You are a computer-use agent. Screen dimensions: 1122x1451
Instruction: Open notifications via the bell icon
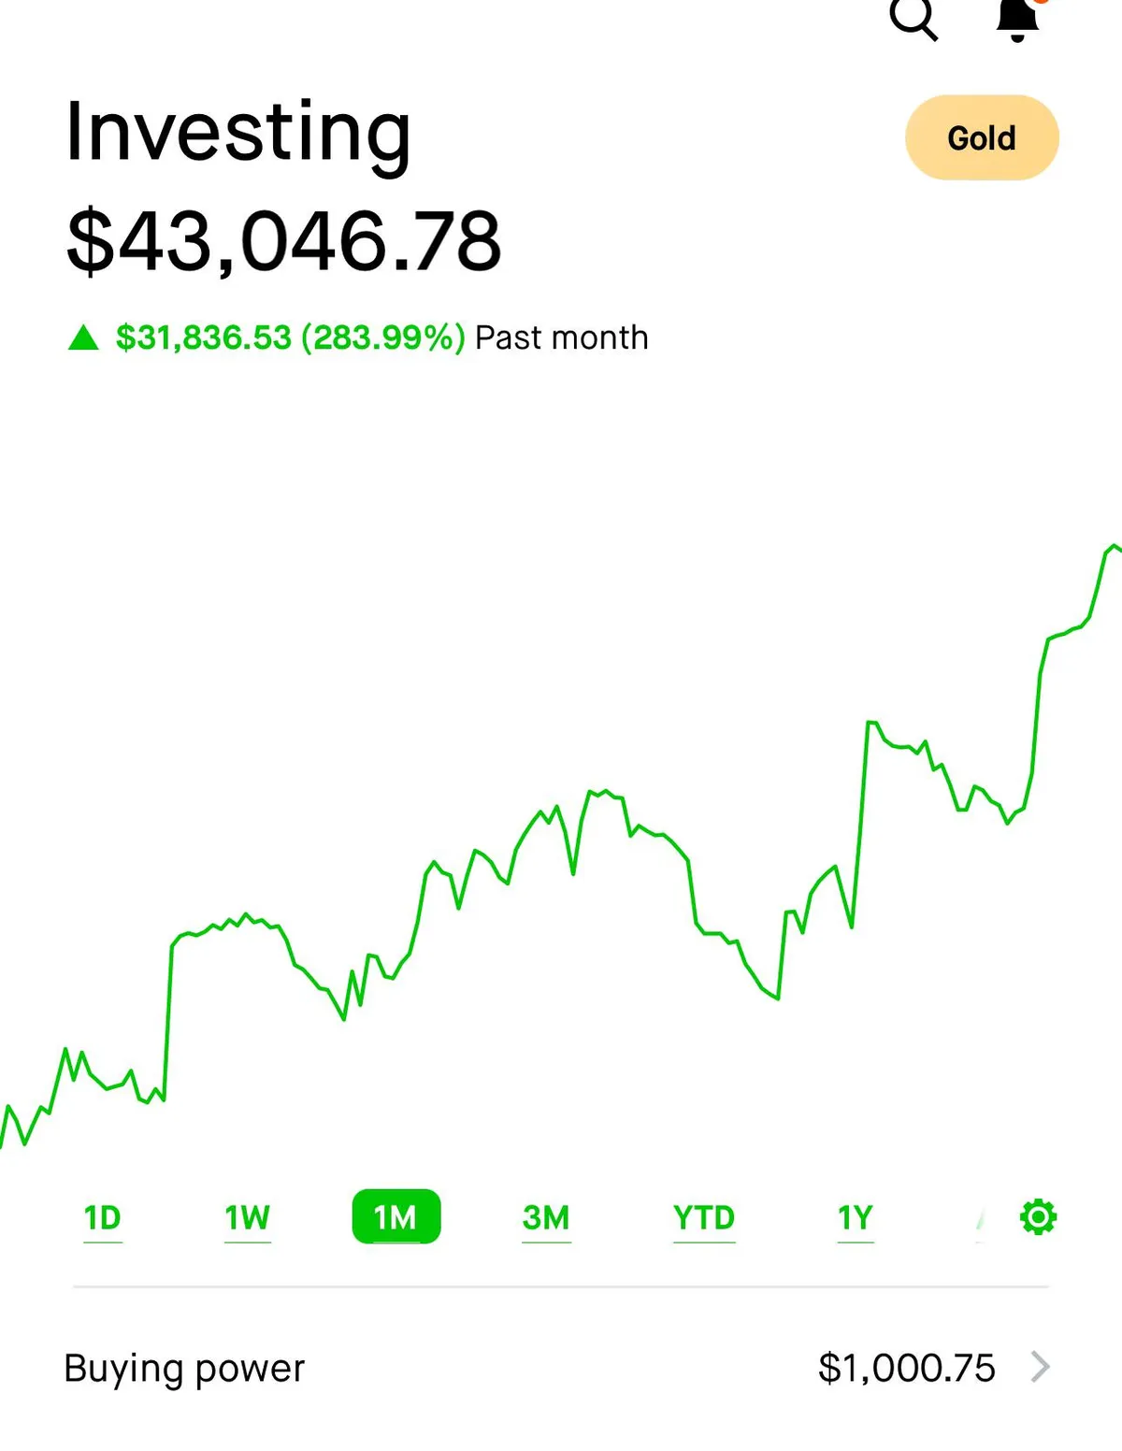1017,19
